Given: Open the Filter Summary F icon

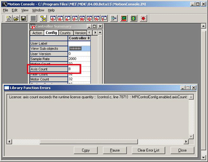Looking at the screenshot, I should coord(75,18).
